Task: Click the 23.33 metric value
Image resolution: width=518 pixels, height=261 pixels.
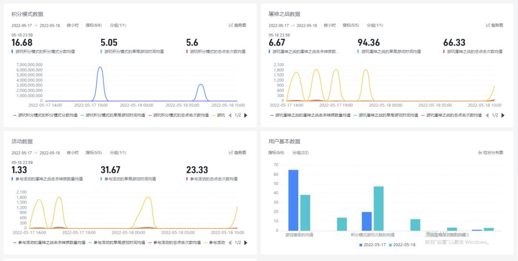Action: point(197,170)
